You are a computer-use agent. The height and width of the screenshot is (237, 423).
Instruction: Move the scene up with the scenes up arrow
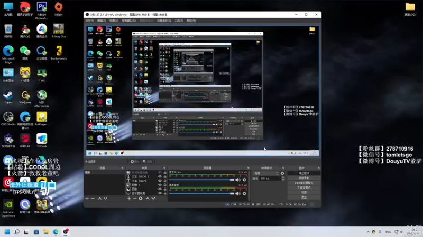point(99,199)
